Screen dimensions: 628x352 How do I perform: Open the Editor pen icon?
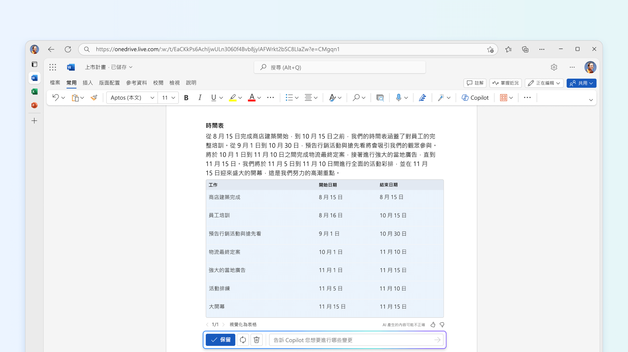pyautogui.click(x=423, y=98)
